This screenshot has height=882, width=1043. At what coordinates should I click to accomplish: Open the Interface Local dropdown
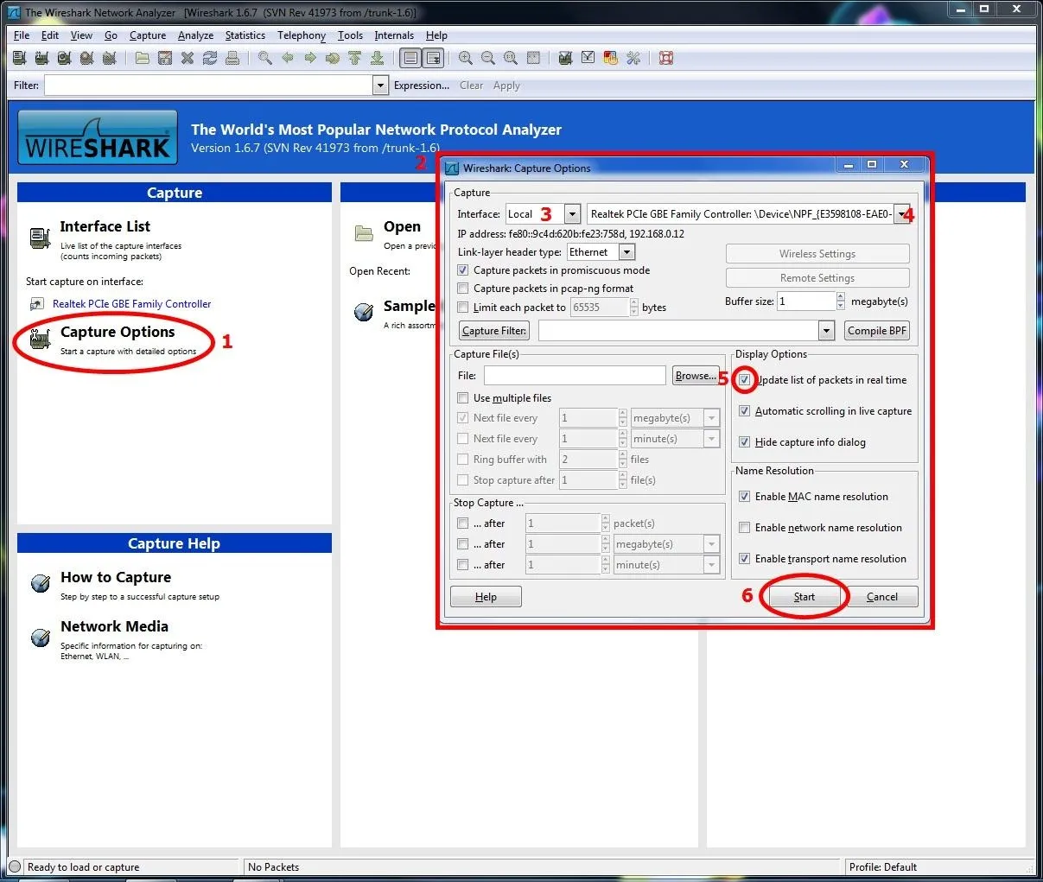click(x=572, y=213)
